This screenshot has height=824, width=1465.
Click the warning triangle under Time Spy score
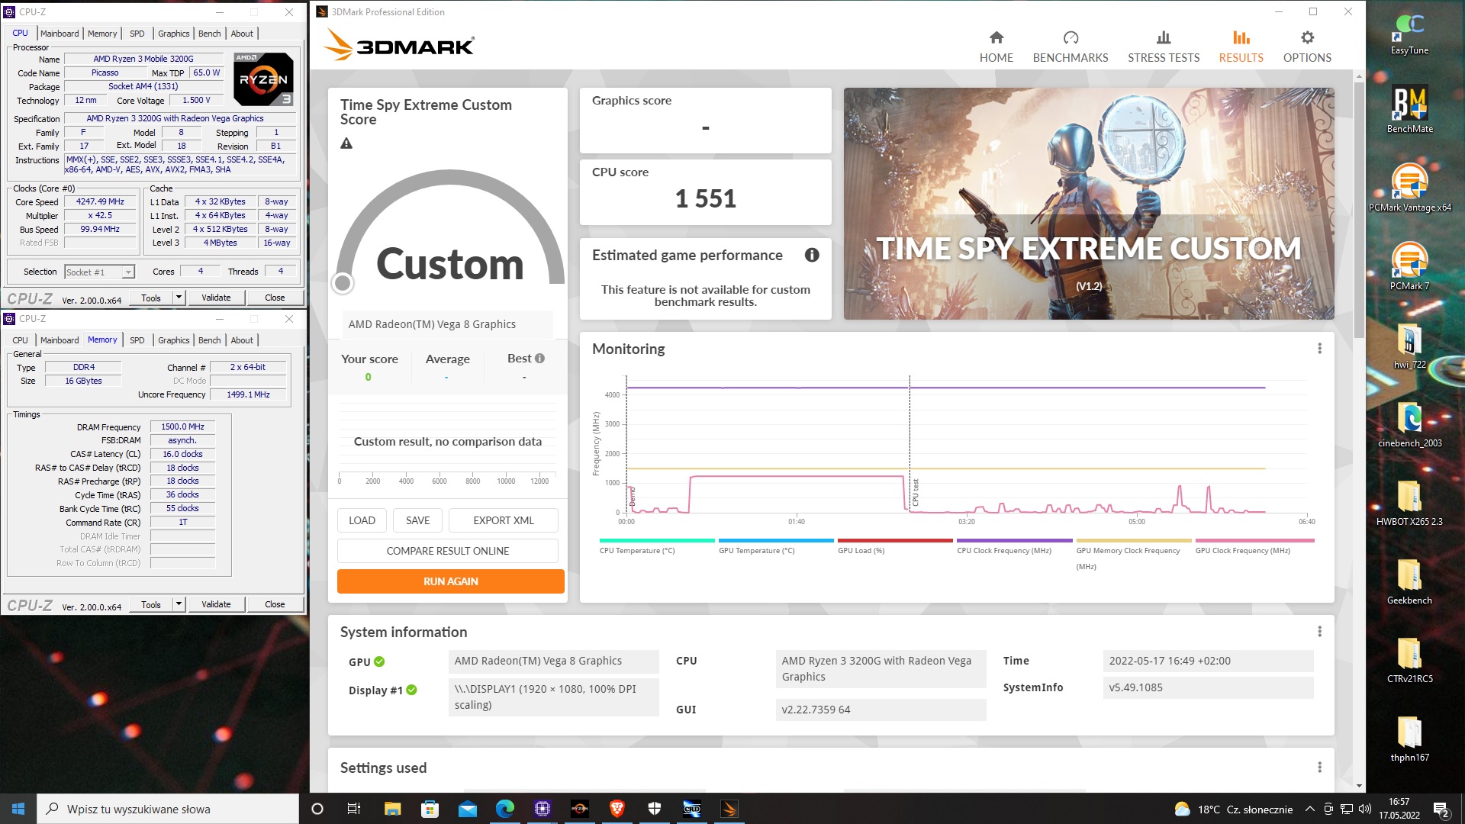coord(346,143)
